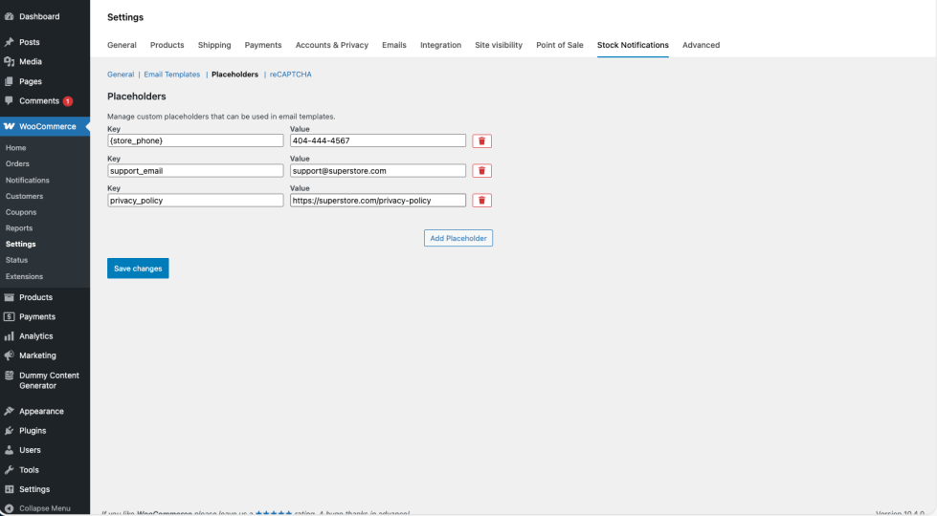Focus the privacy-policy URL value field
This screenshot has width=937, height=516.
(378, 201)
